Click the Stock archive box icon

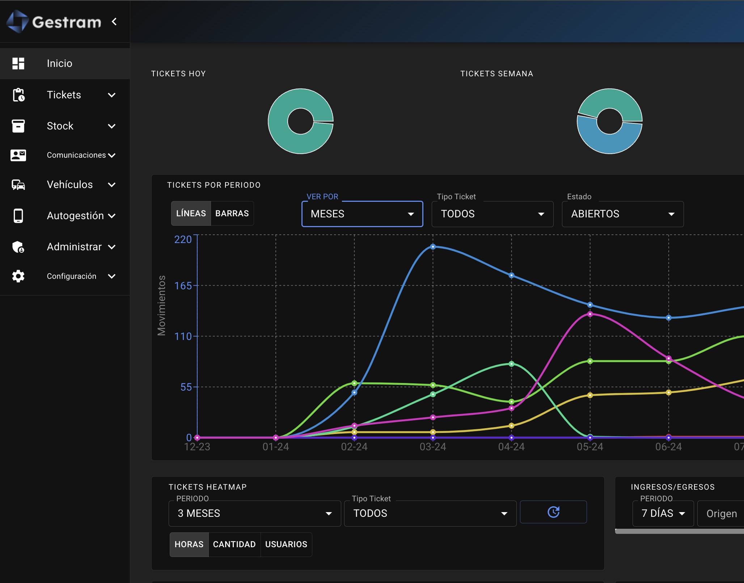(x=18, y=126)
